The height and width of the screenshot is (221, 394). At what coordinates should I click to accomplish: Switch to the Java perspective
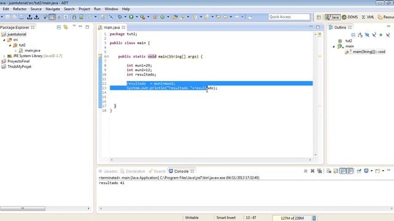coord(332,17)
